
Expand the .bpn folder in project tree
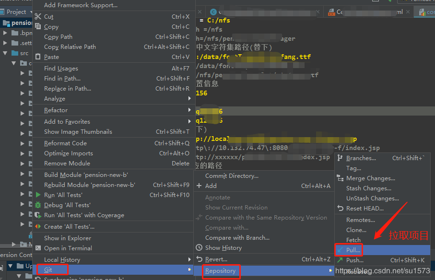tap(5, 33)
